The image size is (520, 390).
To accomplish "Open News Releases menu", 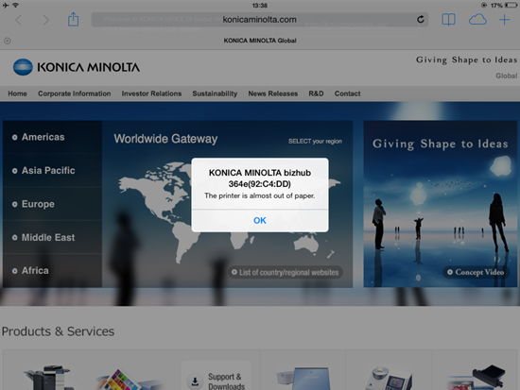I will pos(273,93).
